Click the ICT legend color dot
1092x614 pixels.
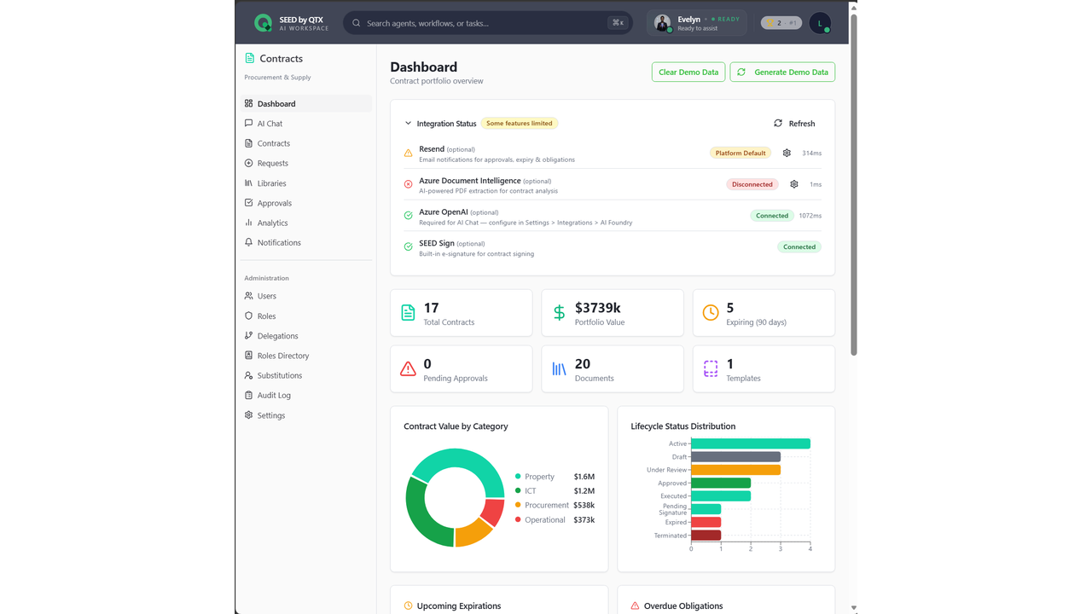pyautogui.click(x=518, y=491)
